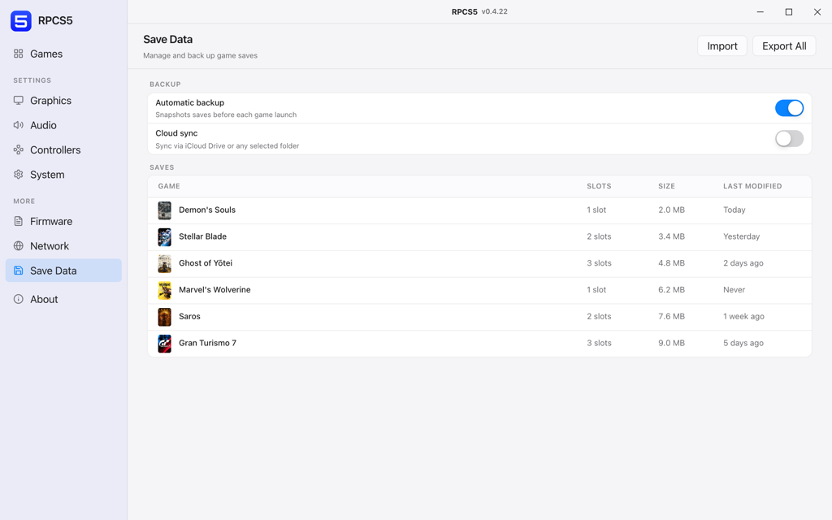Screen dimensions: 832x520
Task: Click the About info icon
Action: point(19,299)
